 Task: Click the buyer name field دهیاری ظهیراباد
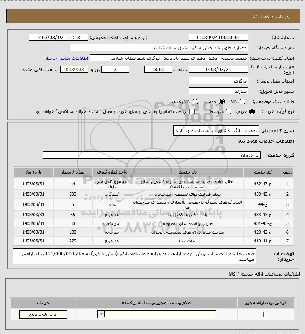point(159,48)
